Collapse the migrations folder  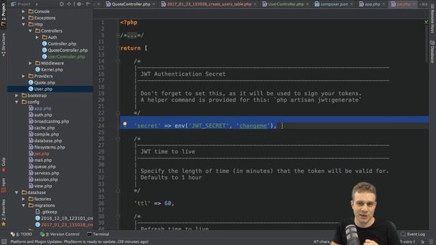point(23,206)
